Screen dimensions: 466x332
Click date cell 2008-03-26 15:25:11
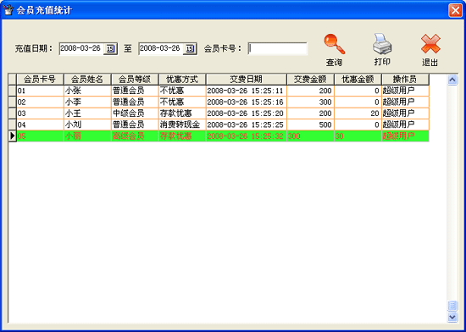[x=247, y=91]
